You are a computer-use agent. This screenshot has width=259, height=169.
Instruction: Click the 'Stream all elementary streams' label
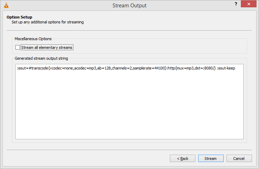47,47
